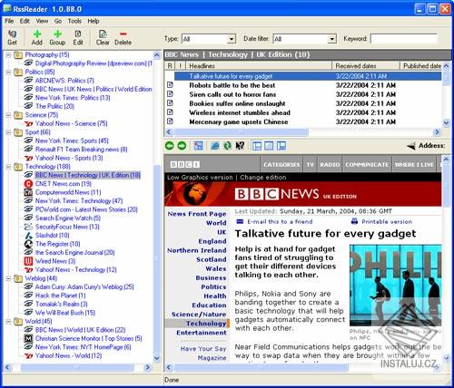
Task: Open the Low Graphics version link
Action: pos(200,178)
